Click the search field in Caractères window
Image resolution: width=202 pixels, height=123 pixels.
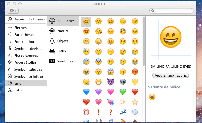[x=171, y=11]
